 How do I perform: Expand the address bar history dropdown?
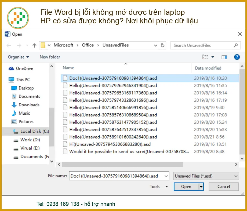pyautogui.click(x=155, y=46)
